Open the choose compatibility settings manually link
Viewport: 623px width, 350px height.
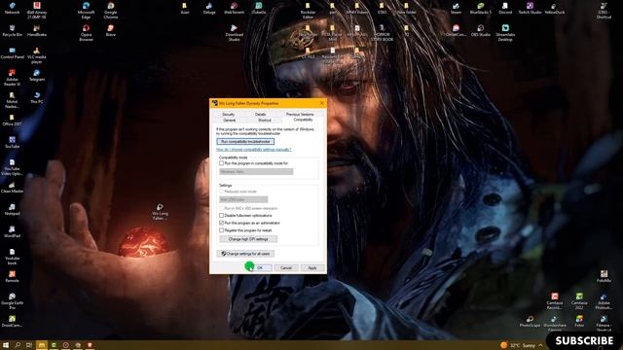tap(253, 150)
